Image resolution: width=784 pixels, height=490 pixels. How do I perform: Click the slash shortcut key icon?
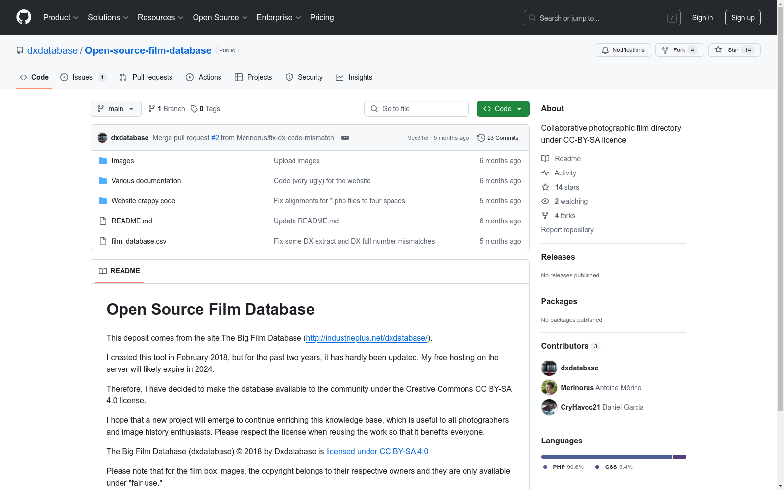[x=672, y=18]
